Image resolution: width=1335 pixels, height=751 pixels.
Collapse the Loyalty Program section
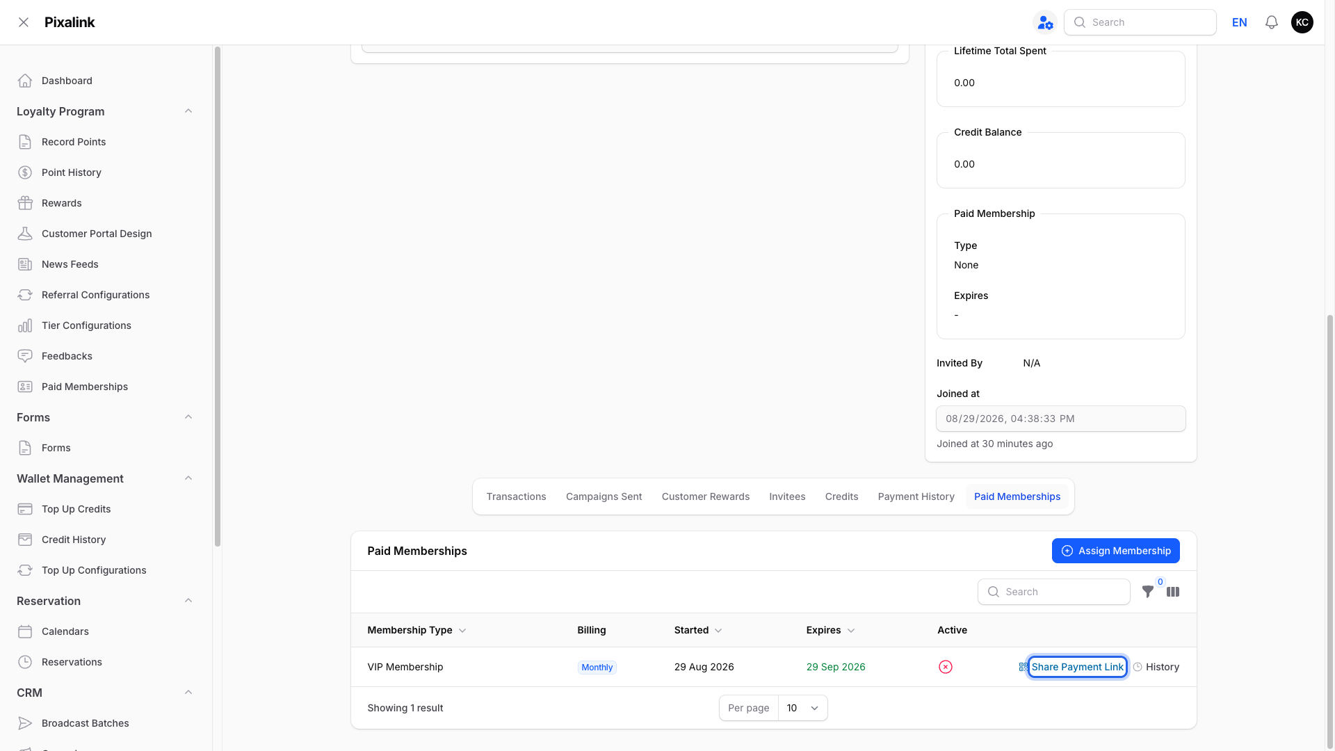point(188,111)
